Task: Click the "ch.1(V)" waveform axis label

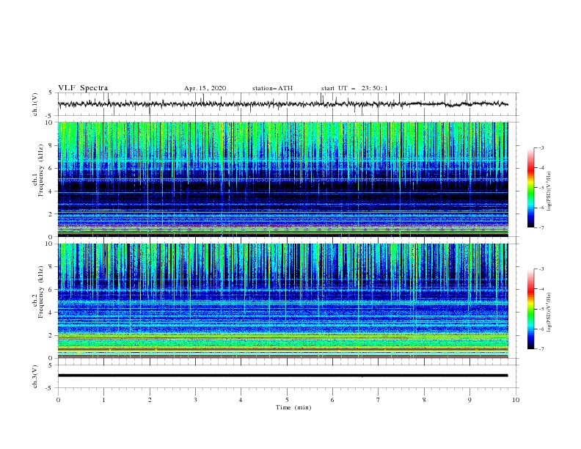Action: pos(35,104)
